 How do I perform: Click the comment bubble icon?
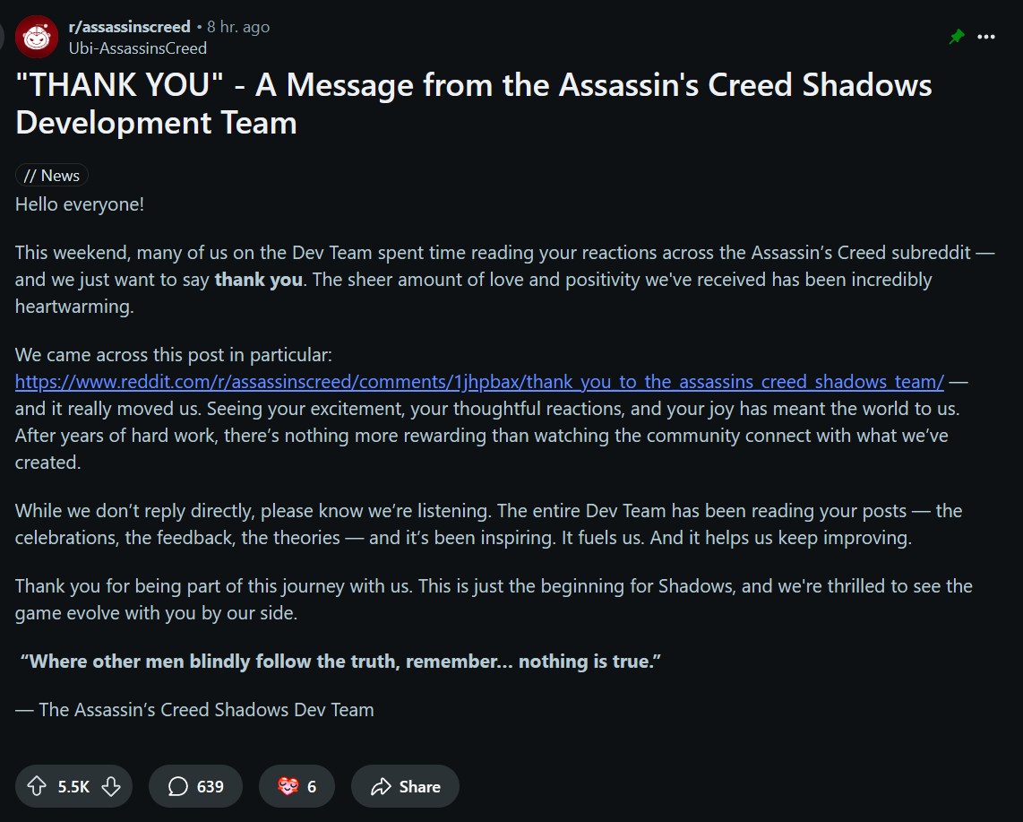[178, 786]
